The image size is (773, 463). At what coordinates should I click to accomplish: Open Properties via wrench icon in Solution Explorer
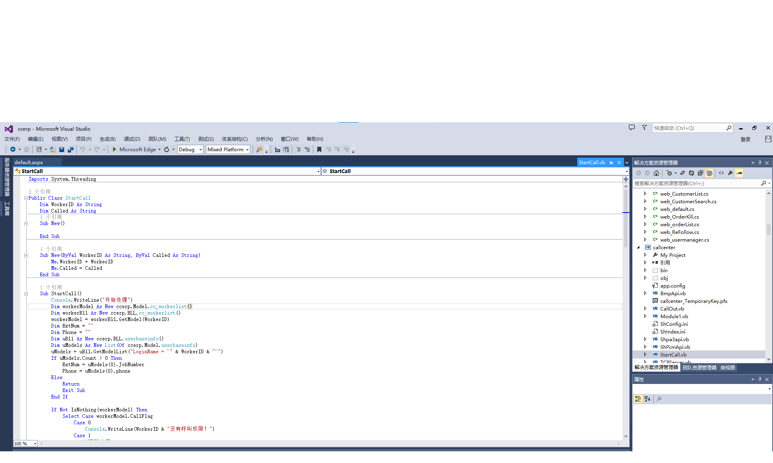[730, 173]
